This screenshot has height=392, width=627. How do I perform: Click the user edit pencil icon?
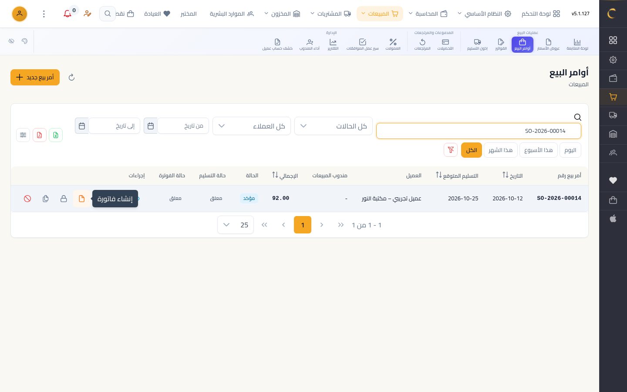tap(88, 14)
